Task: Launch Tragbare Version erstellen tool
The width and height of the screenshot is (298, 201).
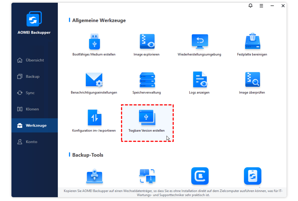Action: point(147,118)
